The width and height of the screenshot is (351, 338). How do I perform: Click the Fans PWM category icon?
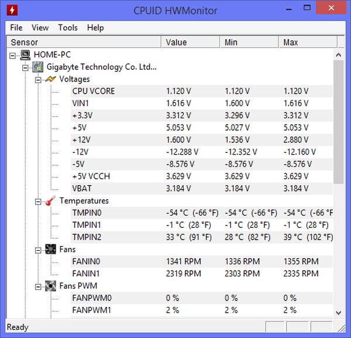(50, 286)
